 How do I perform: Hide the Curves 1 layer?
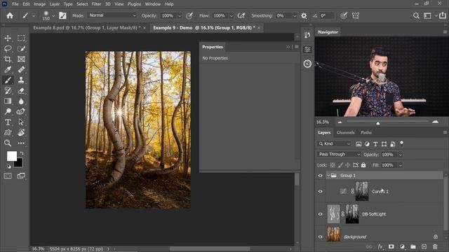click(x=321, y=191)
